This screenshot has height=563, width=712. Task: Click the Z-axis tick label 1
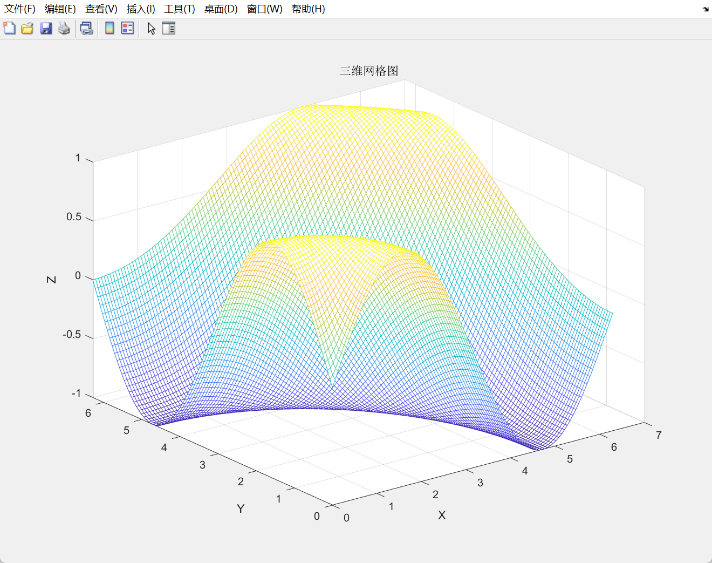pos(78,158)
